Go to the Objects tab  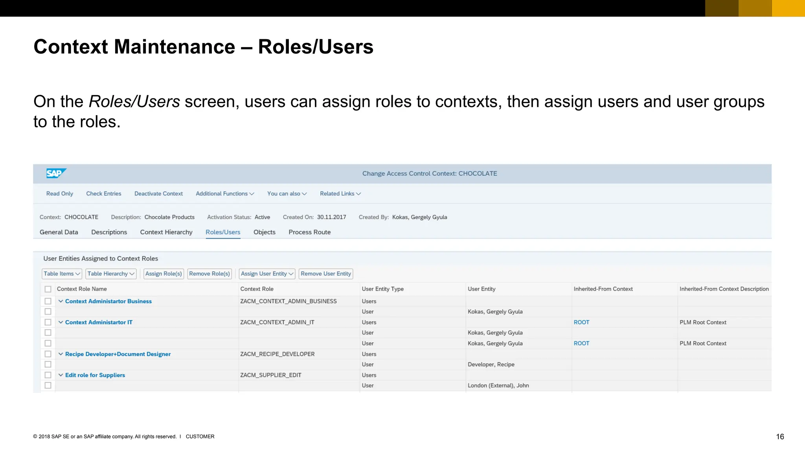point(265,232)
